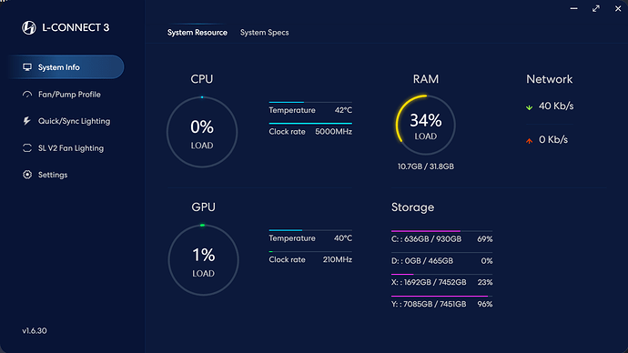The width and height of the screenshot is (628, 353).
Task: Switch to the System Specs tab
Action: [264, 33]
